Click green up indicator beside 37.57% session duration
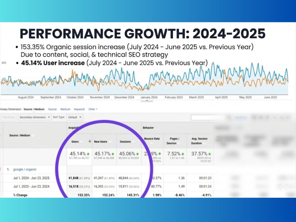 click(x=210, y=154)
